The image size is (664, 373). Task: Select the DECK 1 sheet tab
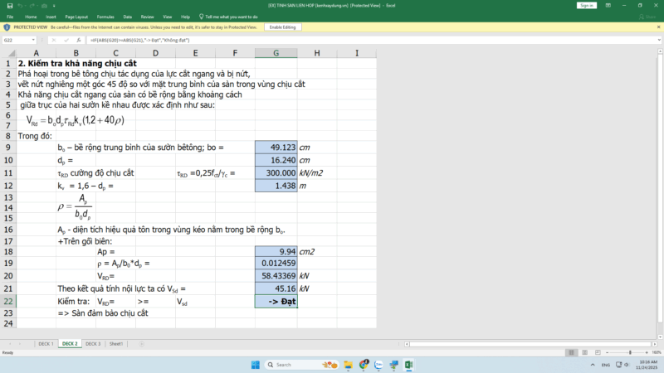pyautogui.click(x=46, y=343)
